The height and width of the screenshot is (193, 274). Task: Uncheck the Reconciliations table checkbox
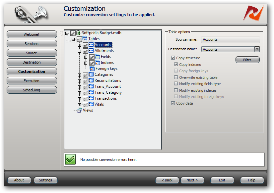point(86,81)
